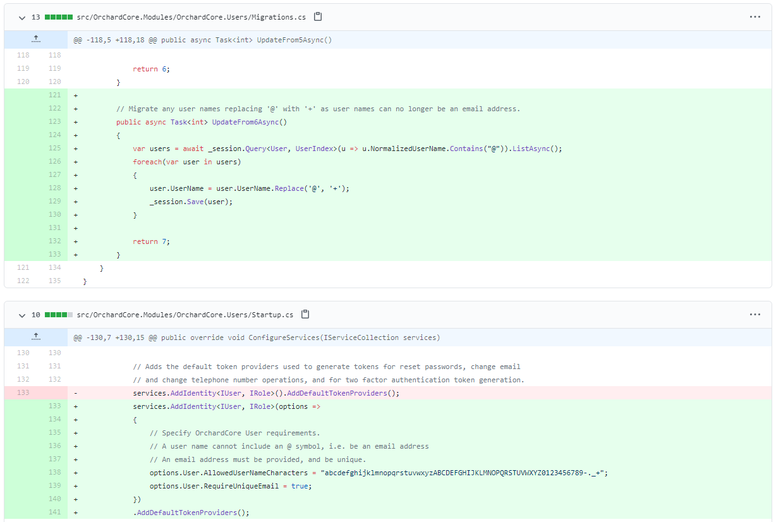Click the Migrations.cs diffstat squares
This screenshot has height=522, width=776.
pyautogui.click(x=58, y=17)
